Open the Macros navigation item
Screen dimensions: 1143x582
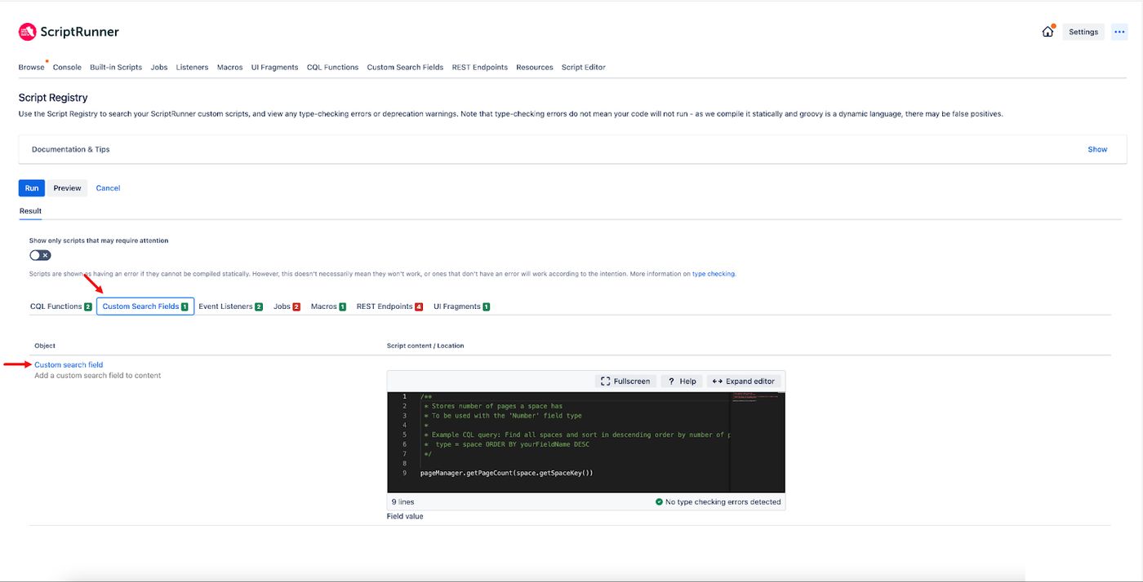coord(229,67)
